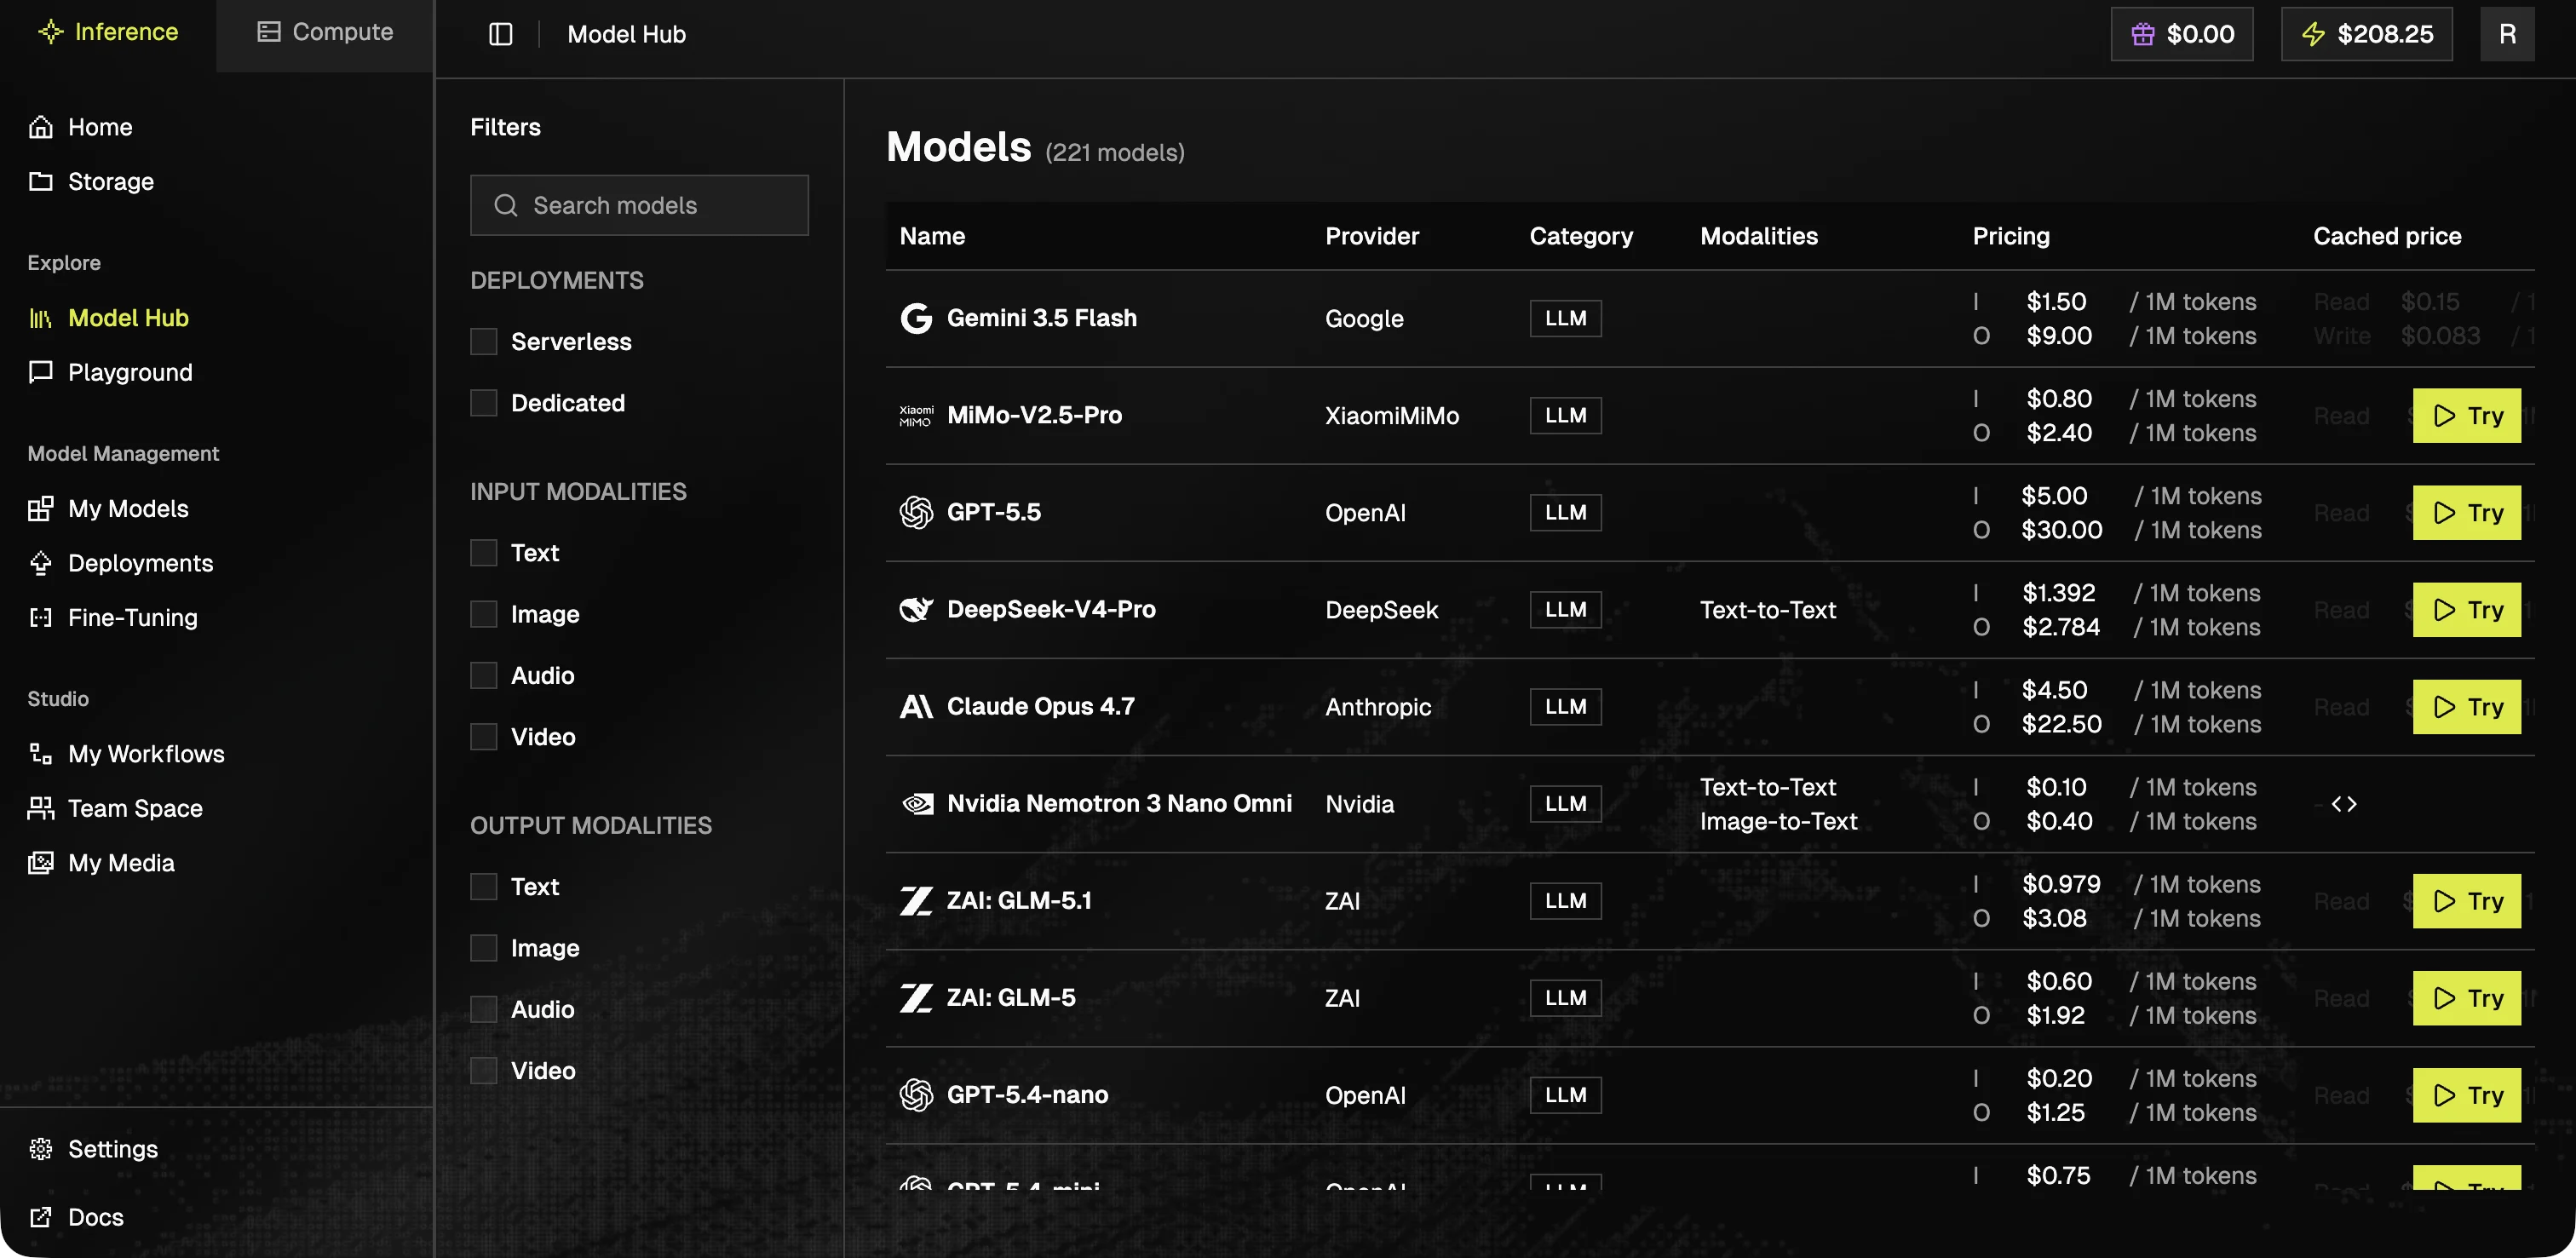Open code snippet icon for Nvidia Nemotron
Screen dimensions: 2576x1258
point(2343,804)
